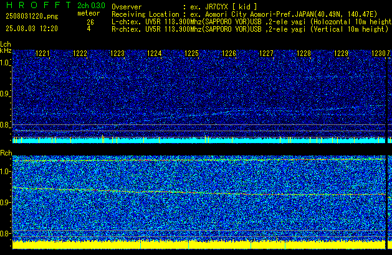Select the Lch 0.9 kHz axis label
Image resolution: width=392 pixels, height=255 pixels.
(x=5, y=94)
